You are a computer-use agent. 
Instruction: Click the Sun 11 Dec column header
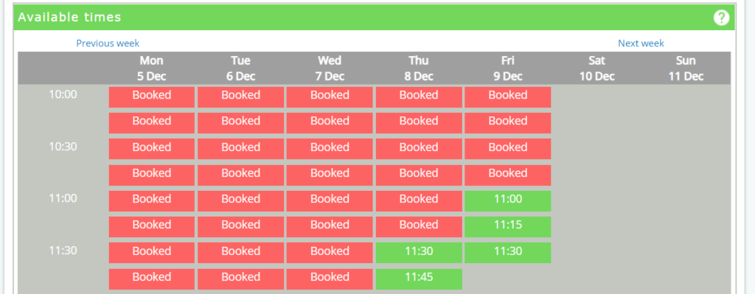686,69
